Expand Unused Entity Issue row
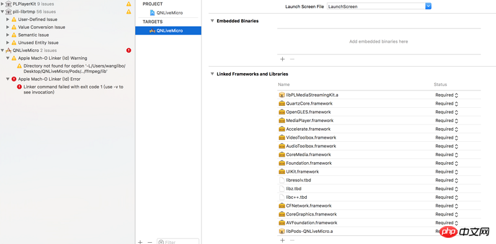 coord(8,43)
